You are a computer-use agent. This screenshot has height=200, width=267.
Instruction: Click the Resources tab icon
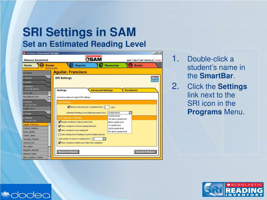[x=101, y=65]
